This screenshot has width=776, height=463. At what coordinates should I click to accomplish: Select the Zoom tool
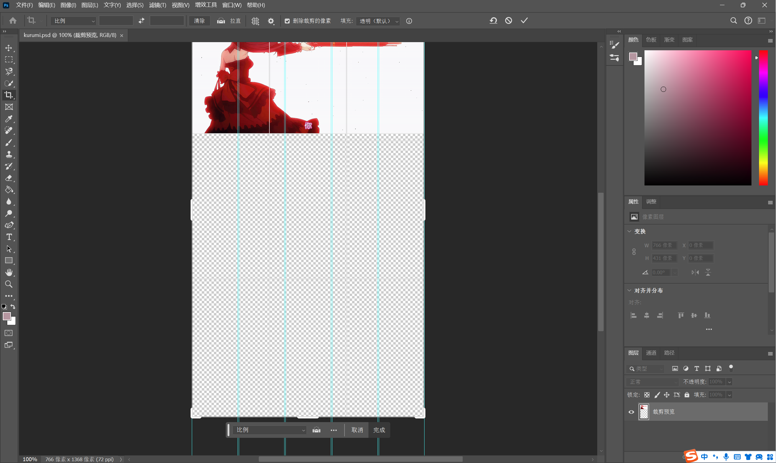coord(9,284)
